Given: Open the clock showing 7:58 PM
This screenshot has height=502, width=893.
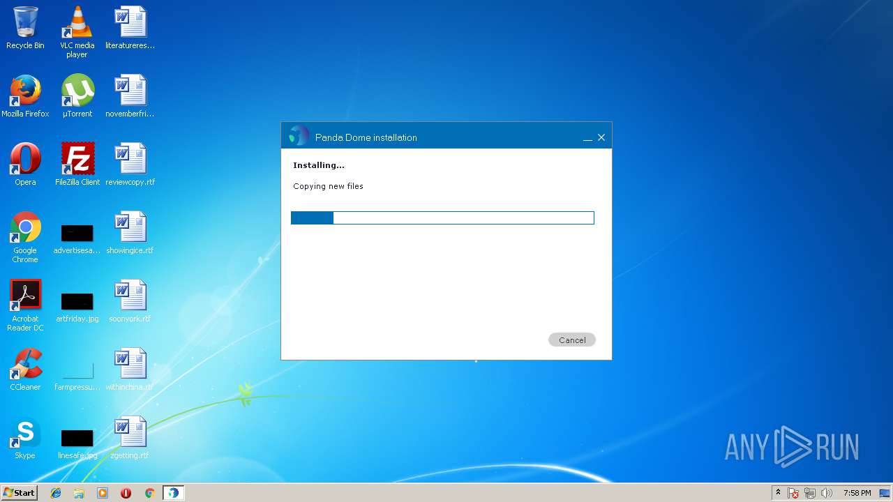Looking at the screenshot, I should (857, 493).
